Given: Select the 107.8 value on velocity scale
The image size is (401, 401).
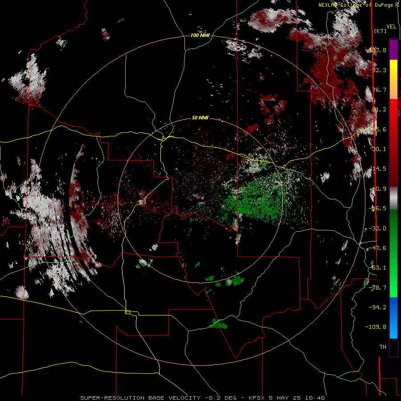Looking at the screenshot, I should [x=378, y=50].
